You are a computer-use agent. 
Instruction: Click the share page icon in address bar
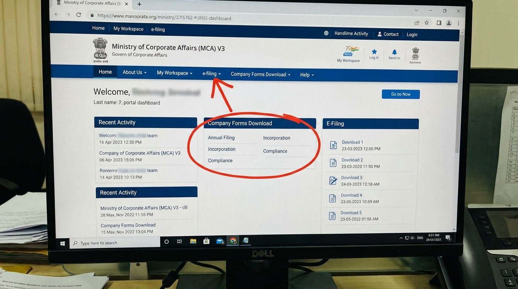click(417, 23)
